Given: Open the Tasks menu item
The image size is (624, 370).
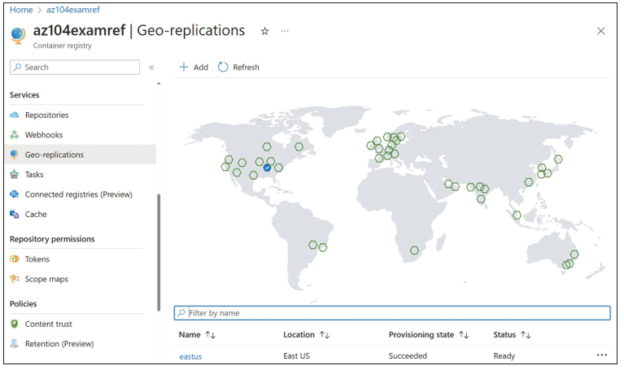Looking at the screenshot, I should (x=34, y=175).
